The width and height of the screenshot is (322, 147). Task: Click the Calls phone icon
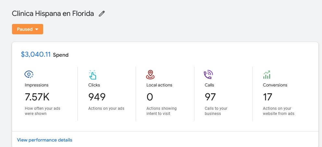point(208,75)
